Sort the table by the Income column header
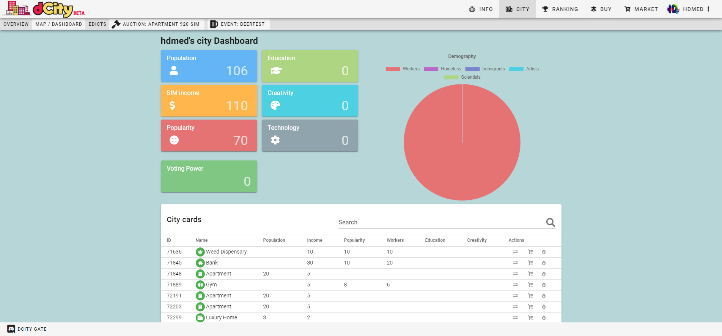The height and width of the screenshot is (336, 722). (x=315, y=240)
